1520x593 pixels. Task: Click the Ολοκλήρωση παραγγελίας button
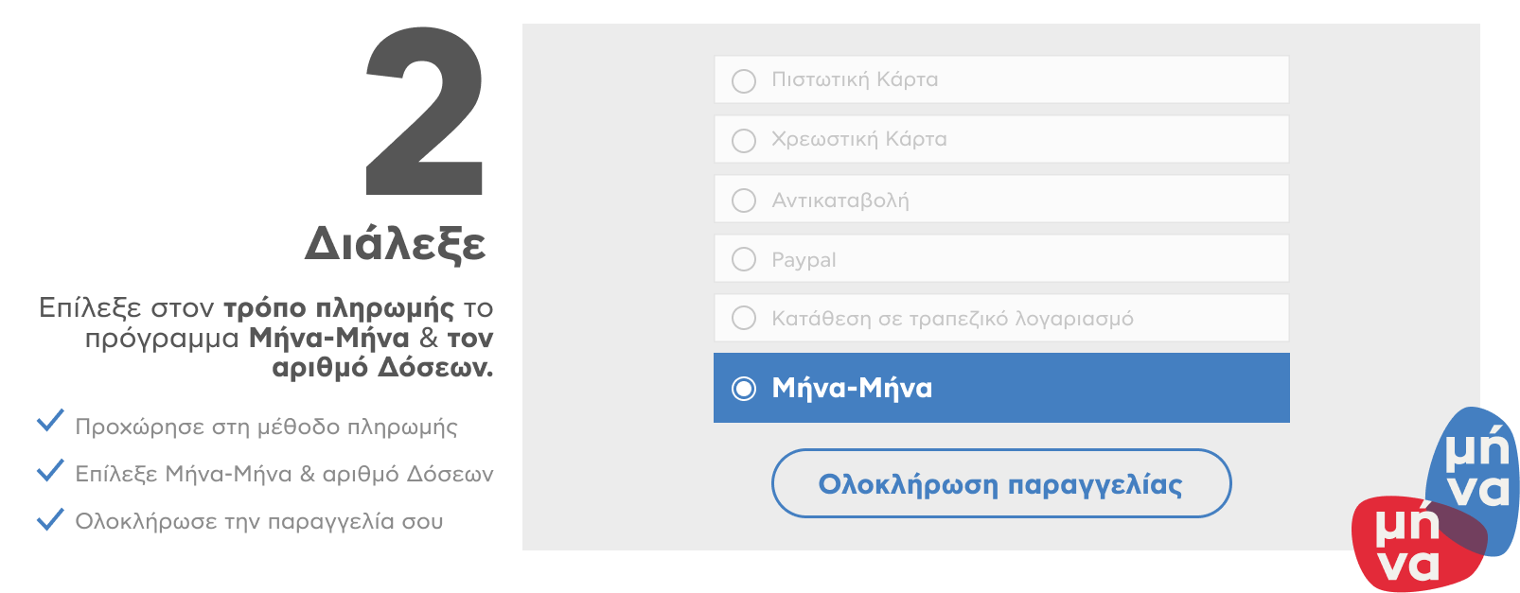(1001, 483)
